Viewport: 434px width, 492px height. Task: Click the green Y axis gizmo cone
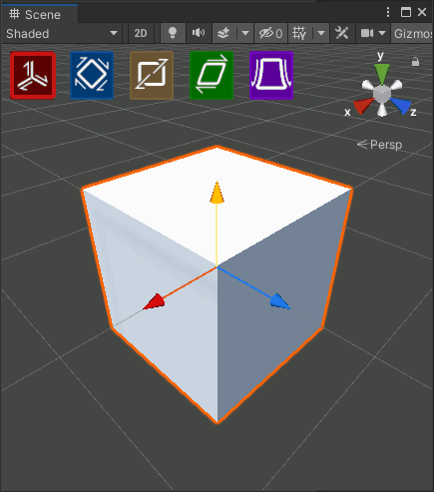coord(382,73)
